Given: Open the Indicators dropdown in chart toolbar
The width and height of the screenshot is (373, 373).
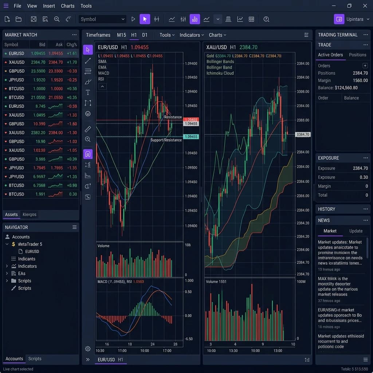Looking at the screenshot, I should [x=192, y=35].
